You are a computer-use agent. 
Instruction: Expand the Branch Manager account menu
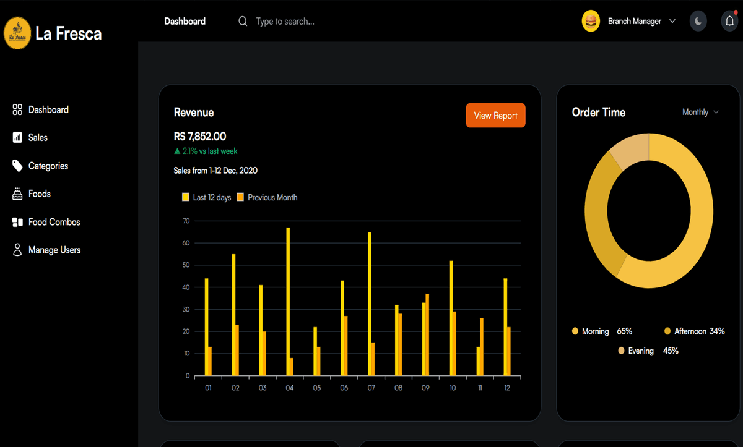672,22
